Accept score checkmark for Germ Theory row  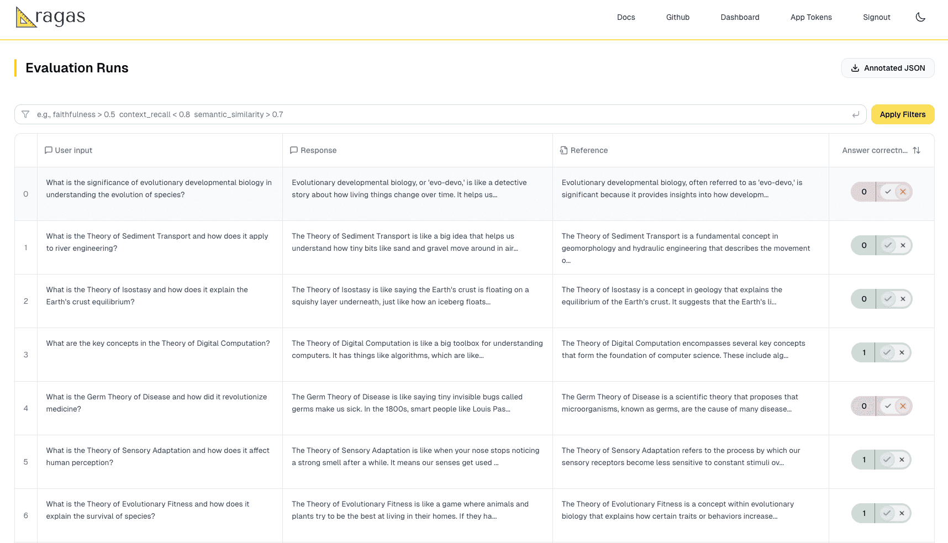[x=888, y=406]
